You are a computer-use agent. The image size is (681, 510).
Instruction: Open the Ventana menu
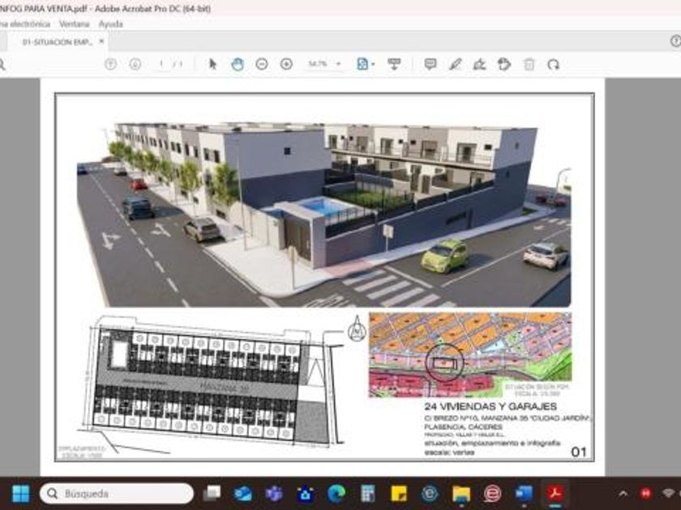click(x=75, y=24)
